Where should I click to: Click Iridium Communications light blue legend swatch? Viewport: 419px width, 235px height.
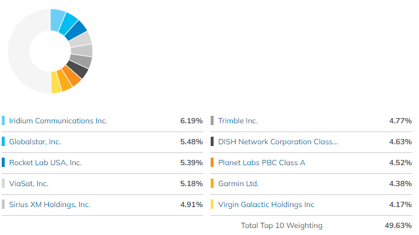pyautogui.click(x=4, y=121)
